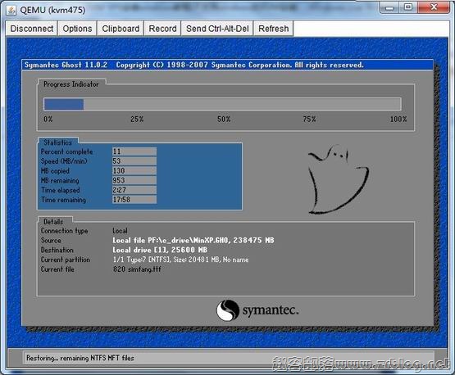Close the QEMU (kvm475) window
This screenshot has height=375, width=455.
coord(434,7)
